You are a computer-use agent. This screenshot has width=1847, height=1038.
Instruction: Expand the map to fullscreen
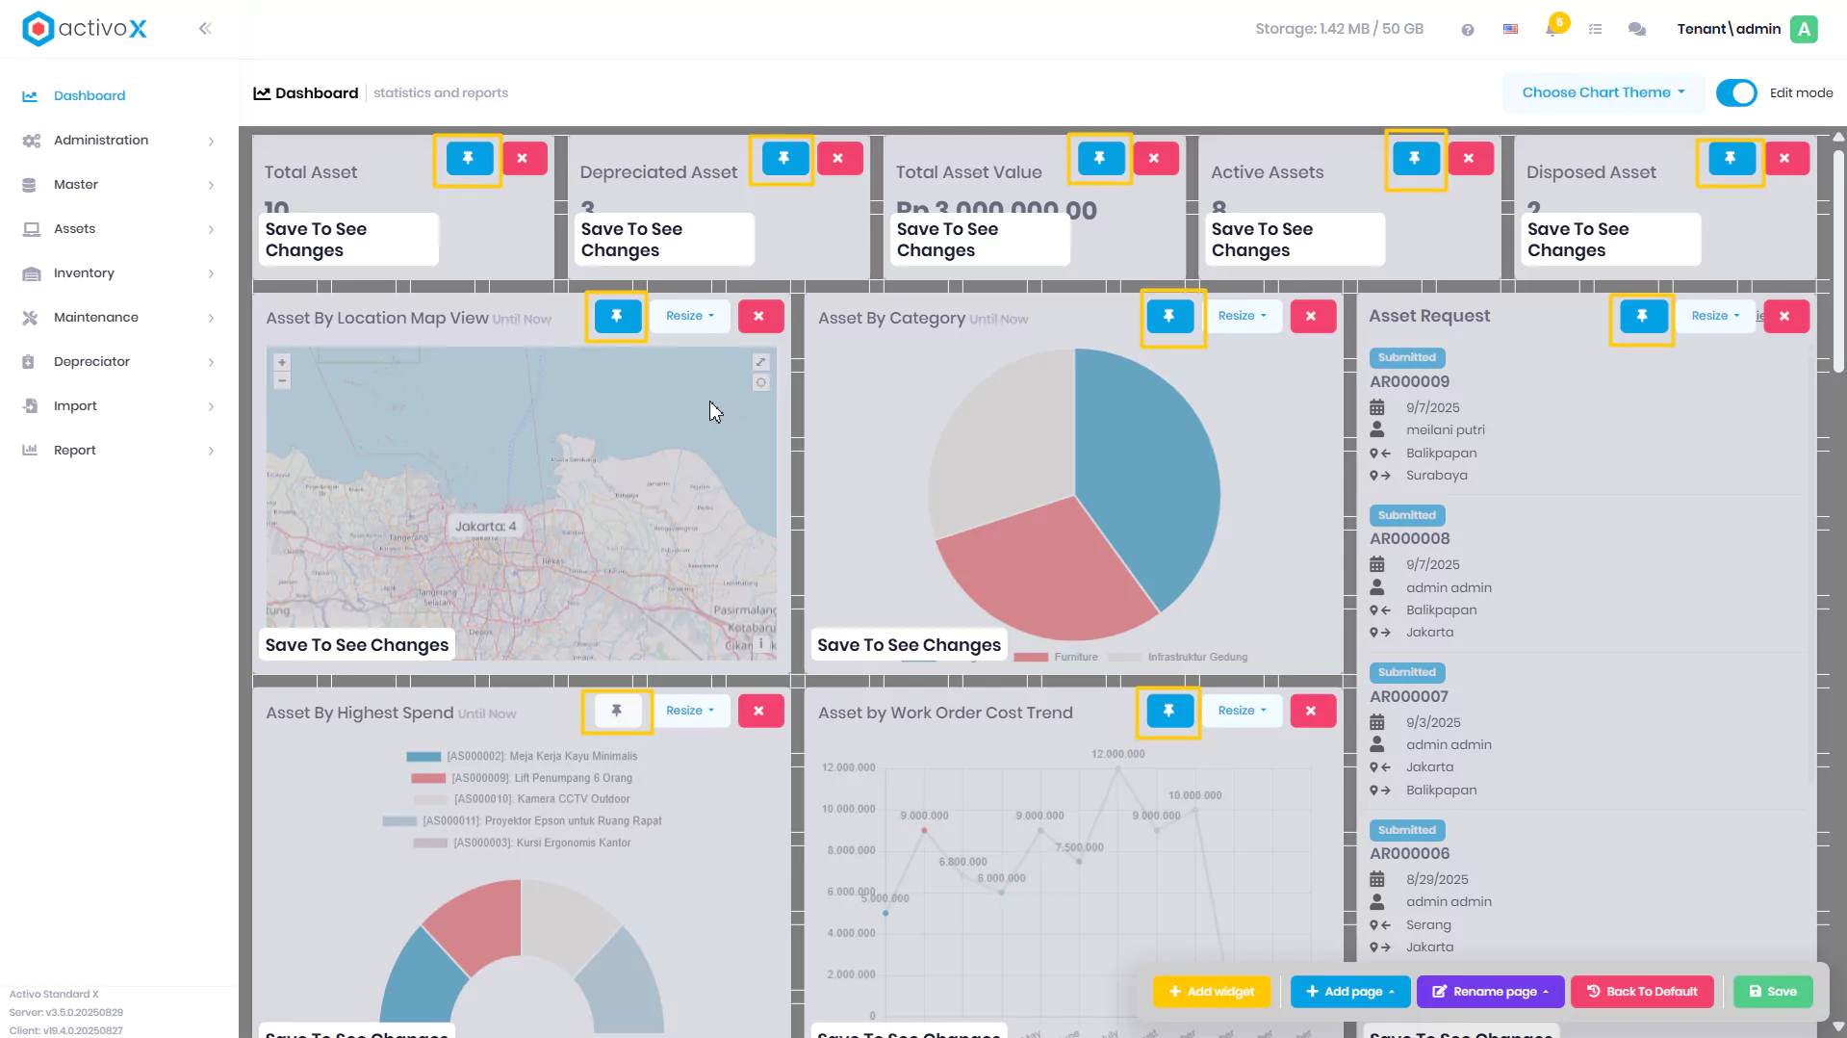click(x=761, y=362)
